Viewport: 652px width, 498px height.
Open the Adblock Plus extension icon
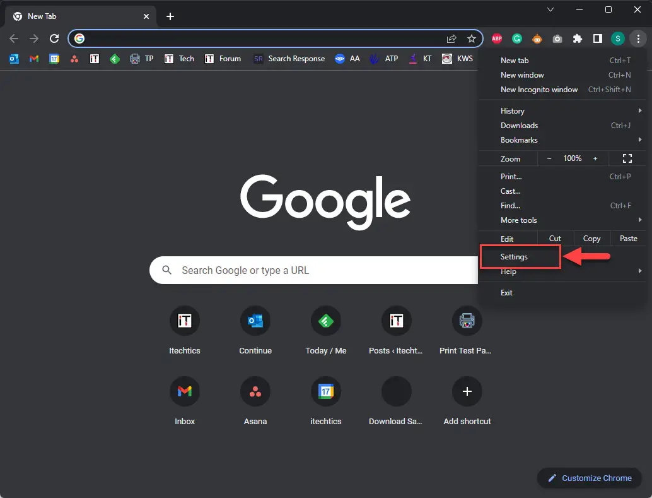496,39
